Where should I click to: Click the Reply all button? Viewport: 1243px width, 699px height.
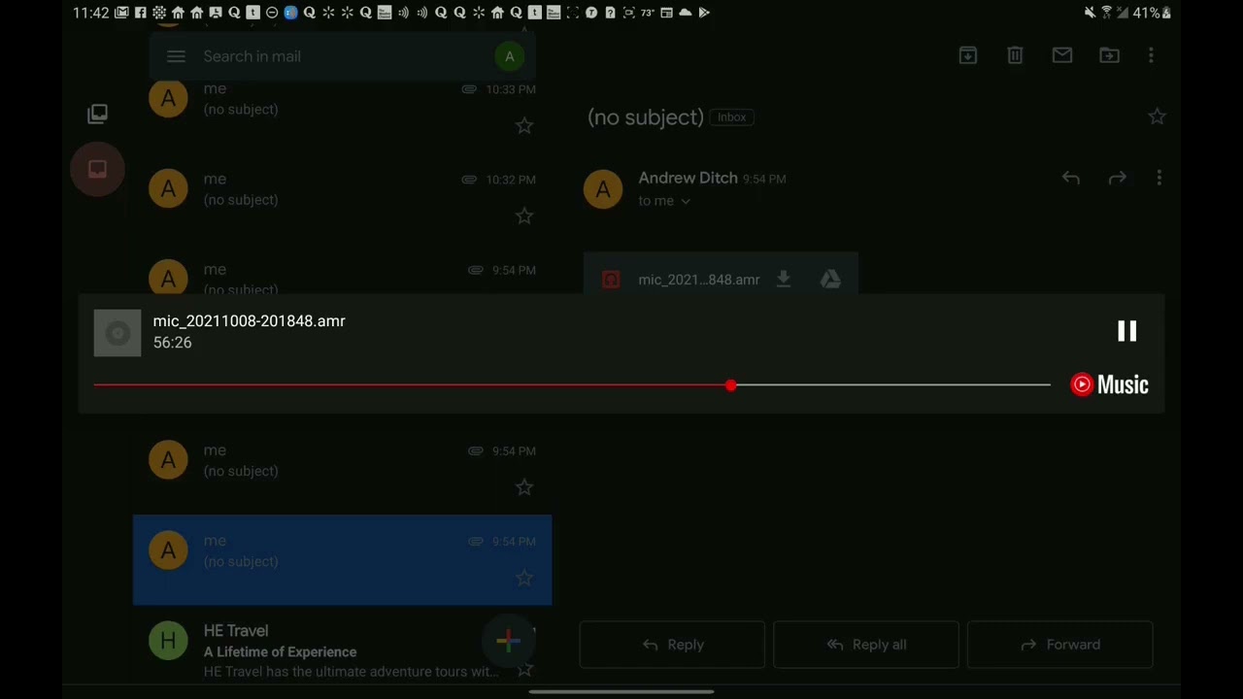pyautogui.click(x=865, y=645)
